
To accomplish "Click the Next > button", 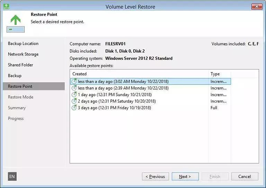I will point(185,177).
